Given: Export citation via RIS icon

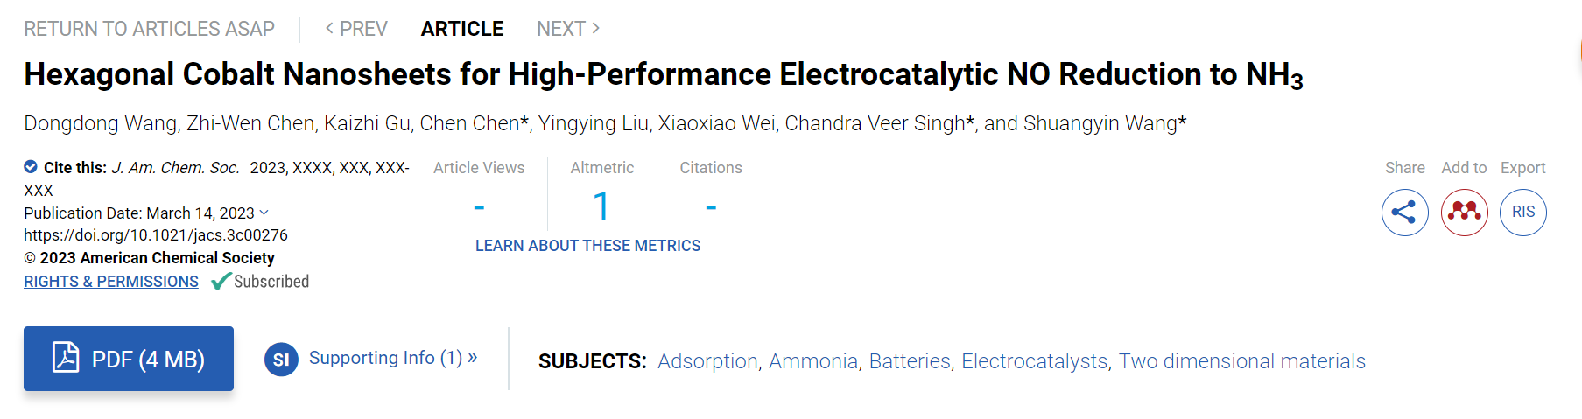Looking at the screenshot, I should (1522, 213).
